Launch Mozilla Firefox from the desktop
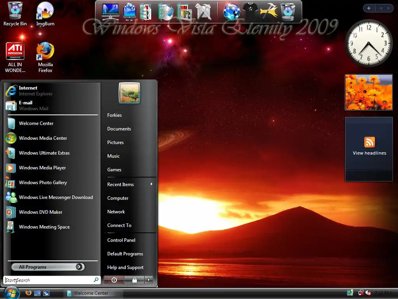398x299 pixels. [x=45, y=58]
